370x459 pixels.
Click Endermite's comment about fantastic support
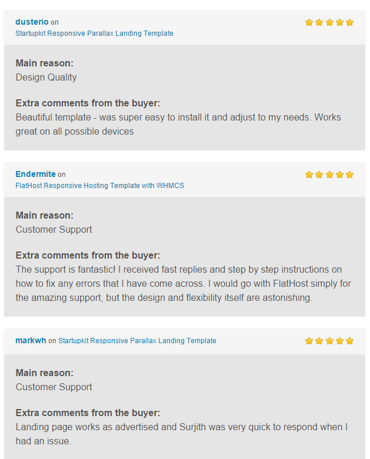click(x=183, y=284)
